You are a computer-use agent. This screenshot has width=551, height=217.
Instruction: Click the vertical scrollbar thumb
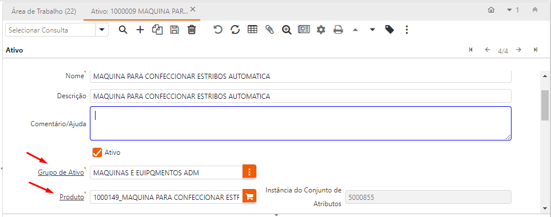(x=545, y=105)
